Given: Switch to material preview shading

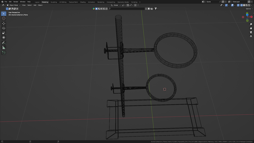Looking at the screenshot, I should (x=247, y=5).
